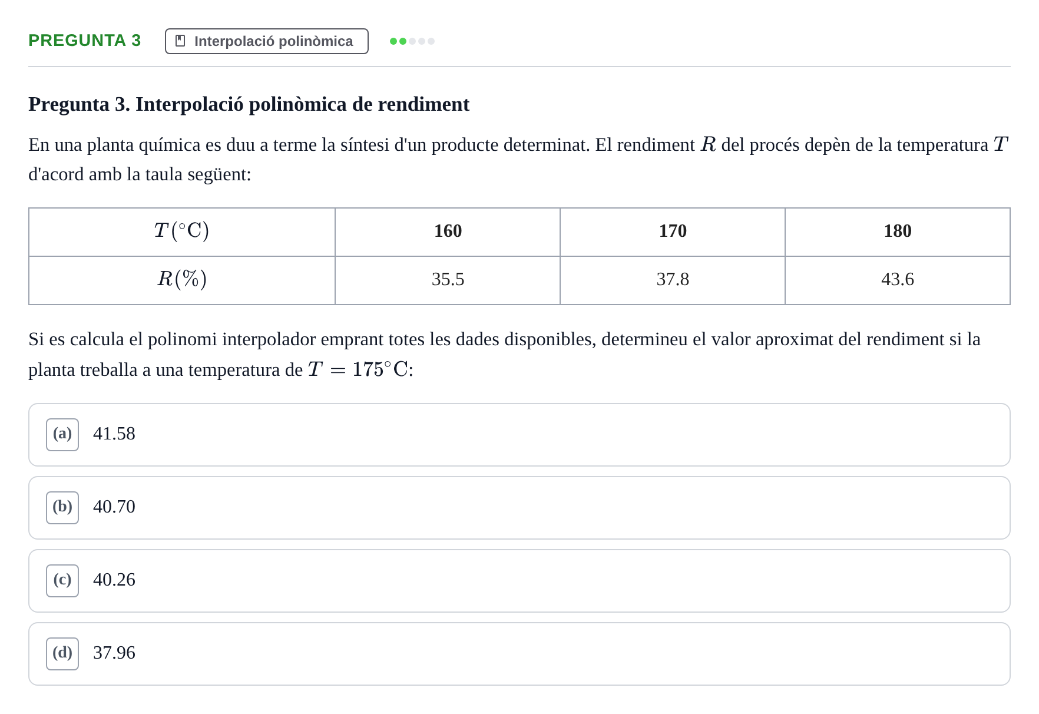Click the yield value 35.5 cell

pyautogui.click(x=448, y=280)
